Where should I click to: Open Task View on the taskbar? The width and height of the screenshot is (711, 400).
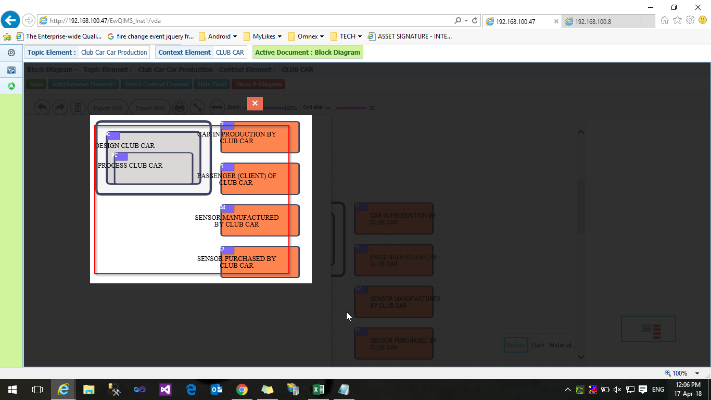[37, 389]
